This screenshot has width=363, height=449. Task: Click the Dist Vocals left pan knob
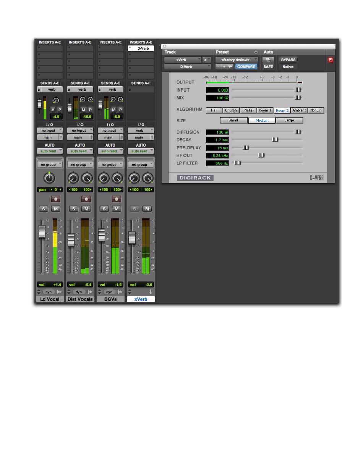click(x=73, y=178)
